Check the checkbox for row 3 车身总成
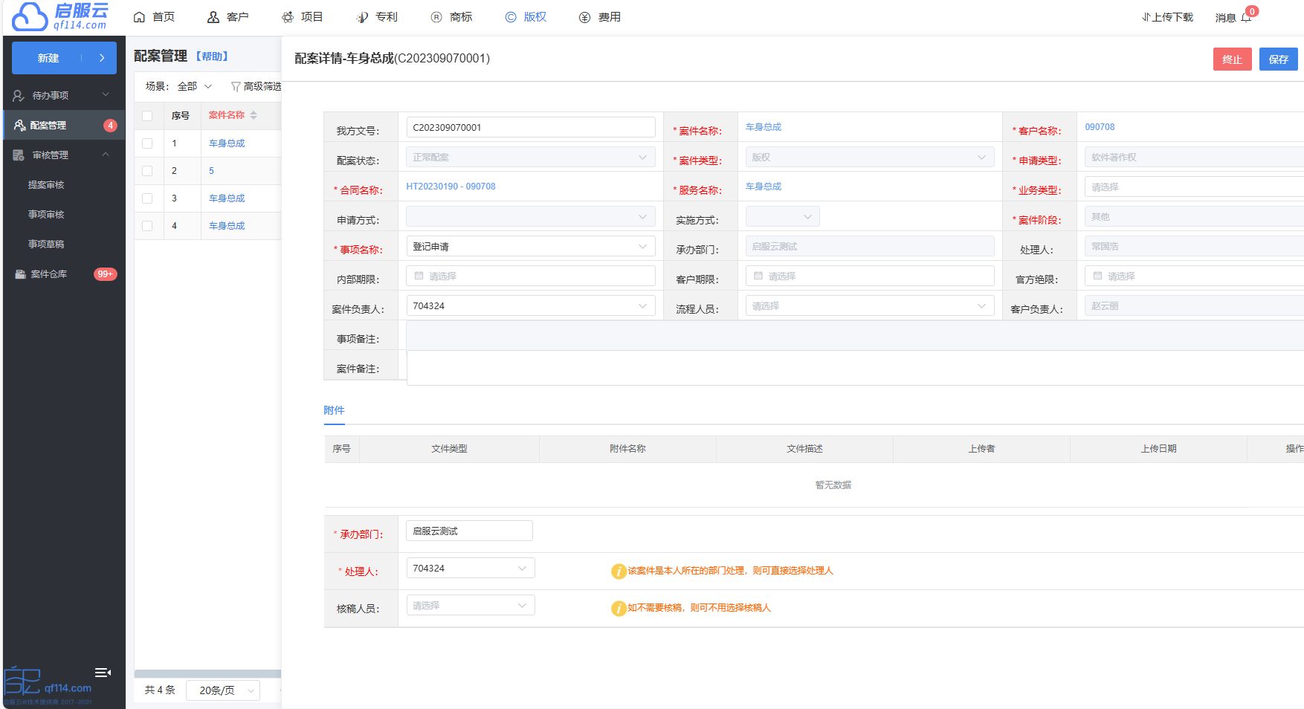This screenshot has height=709, width=1304. pos(147,198)
